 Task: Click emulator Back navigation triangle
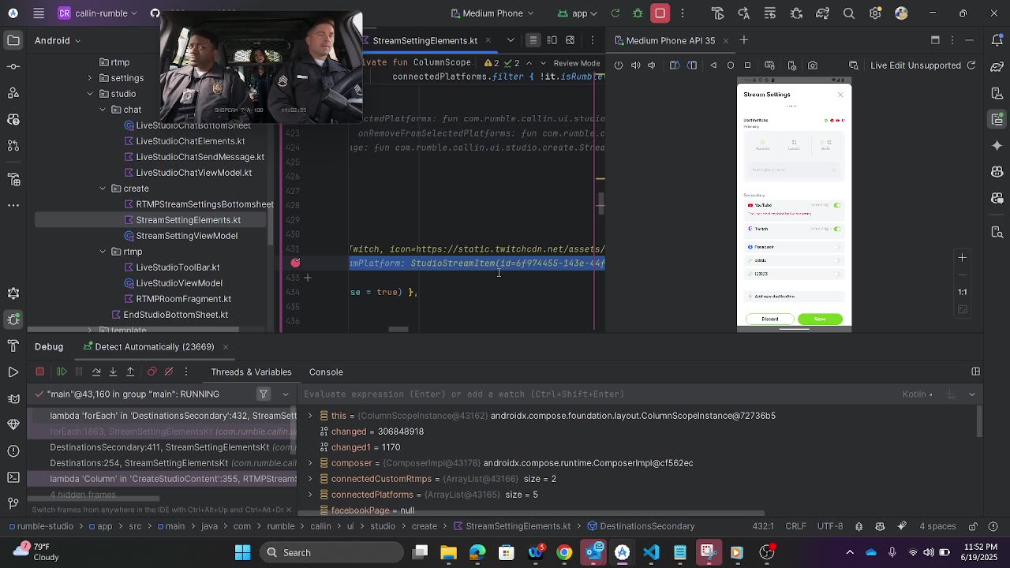pyautogui.click(x=713, y=65)
